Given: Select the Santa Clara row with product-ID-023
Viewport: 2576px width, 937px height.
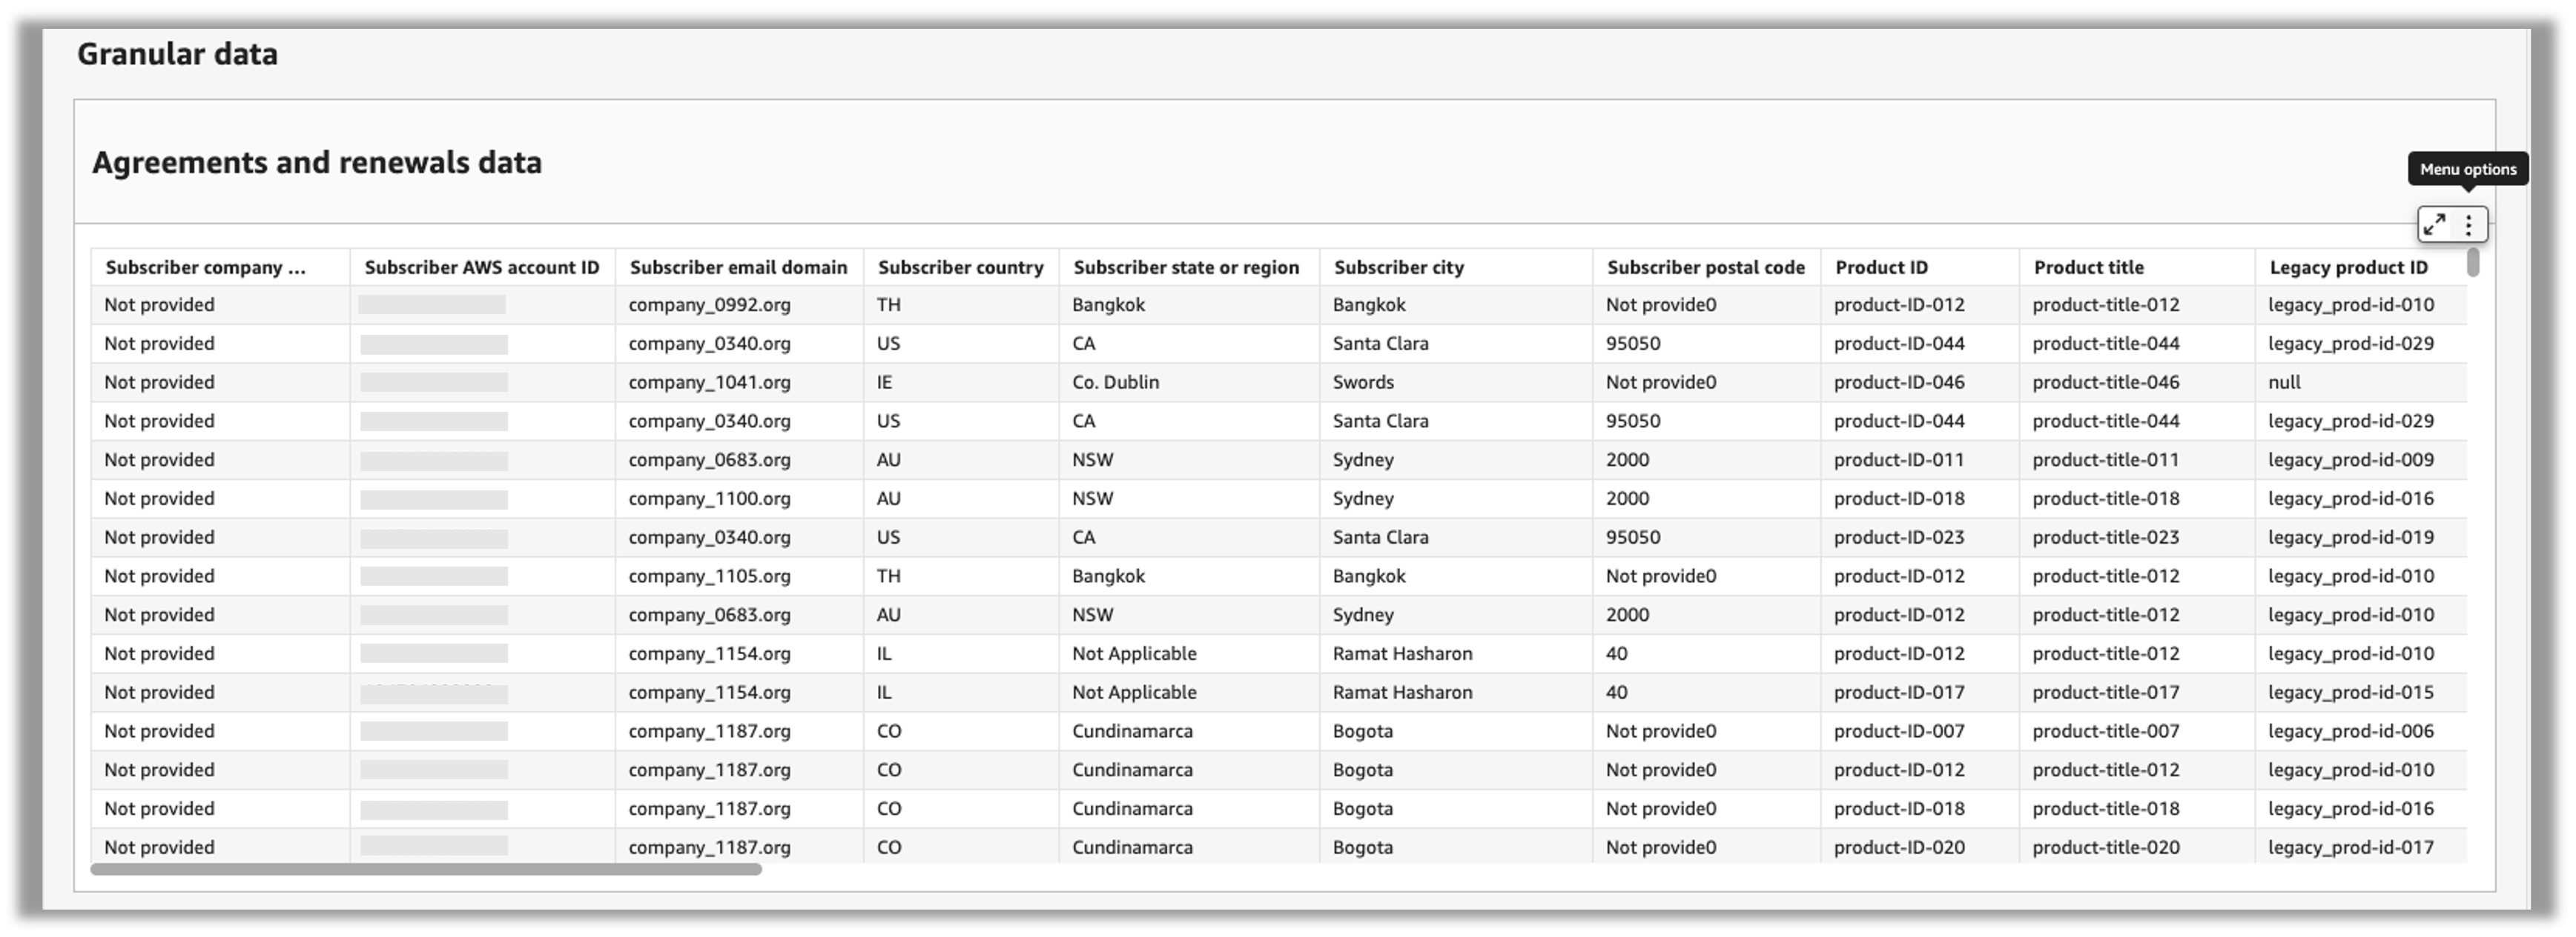Looking at the screenshot, I should click(1380, 536).
